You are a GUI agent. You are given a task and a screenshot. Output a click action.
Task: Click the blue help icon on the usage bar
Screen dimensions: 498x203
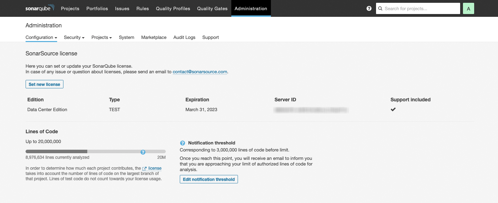pos(143,152)
